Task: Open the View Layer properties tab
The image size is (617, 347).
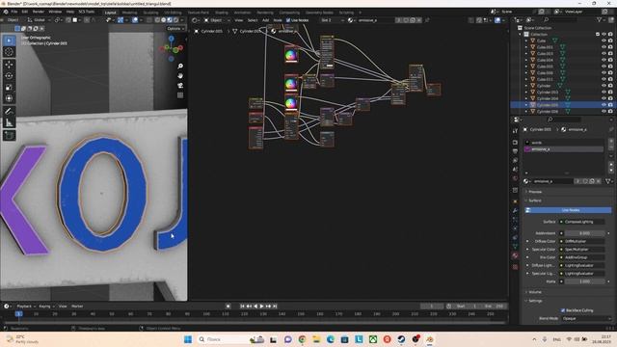Action: pyautogui.click(x=515, y=161)
